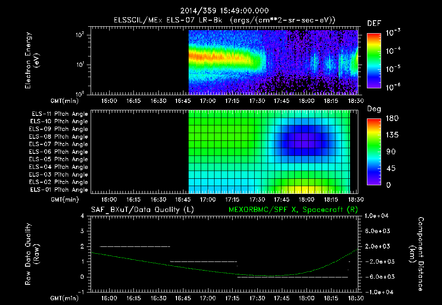442x305 pixels.
Task: Click the 180 value on the Deg scale
Action: pyautogui.click(x=392, y=118)
